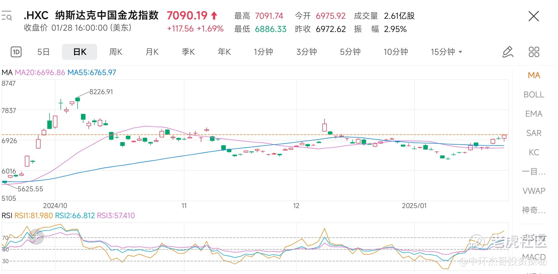This screenshot has width=558, height=274.
Task: Select the 神奇… indicator
Action: click(534, 210)
